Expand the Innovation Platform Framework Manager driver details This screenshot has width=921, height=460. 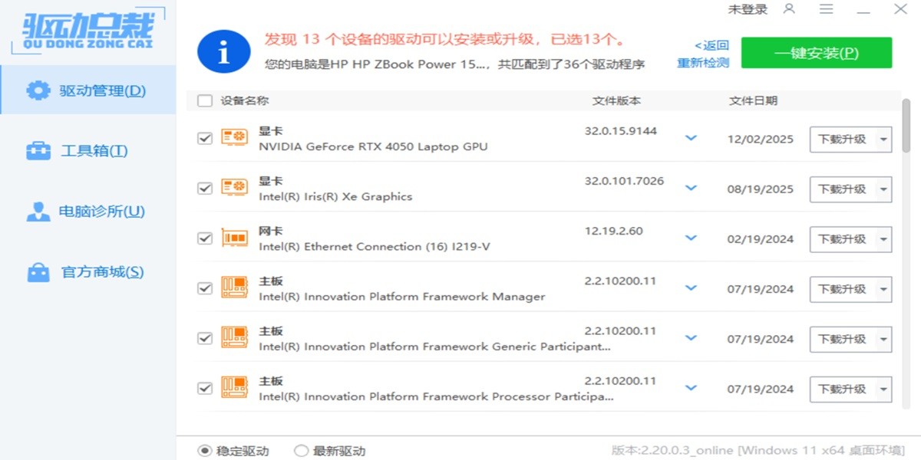tap(690, 288)
